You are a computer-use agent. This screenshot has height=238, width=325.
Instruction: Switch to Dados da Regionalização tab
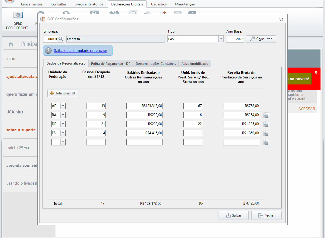click(x=66, y=63)
